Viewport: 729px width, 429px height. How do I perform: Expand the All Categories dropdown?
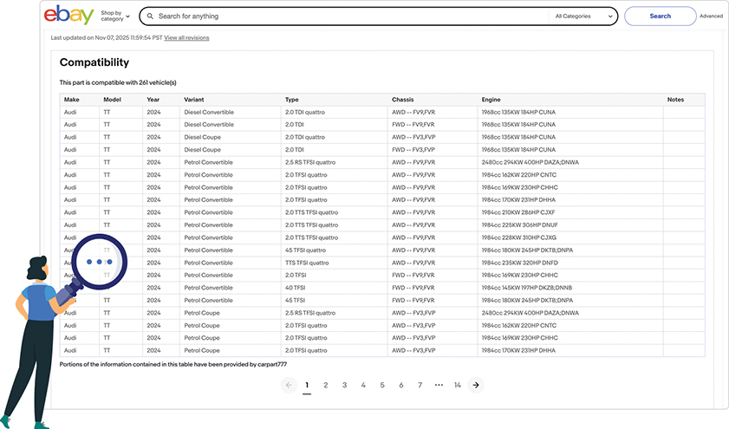coord(583,16)
